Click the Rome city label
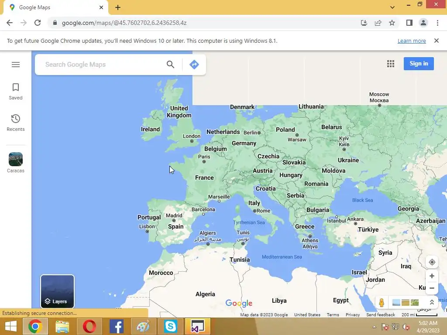447x335 pixels. [x=263, y=211]
